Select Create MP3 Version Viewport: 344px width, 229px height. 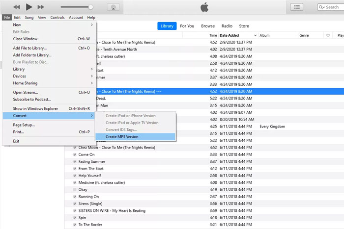[122, 137]
